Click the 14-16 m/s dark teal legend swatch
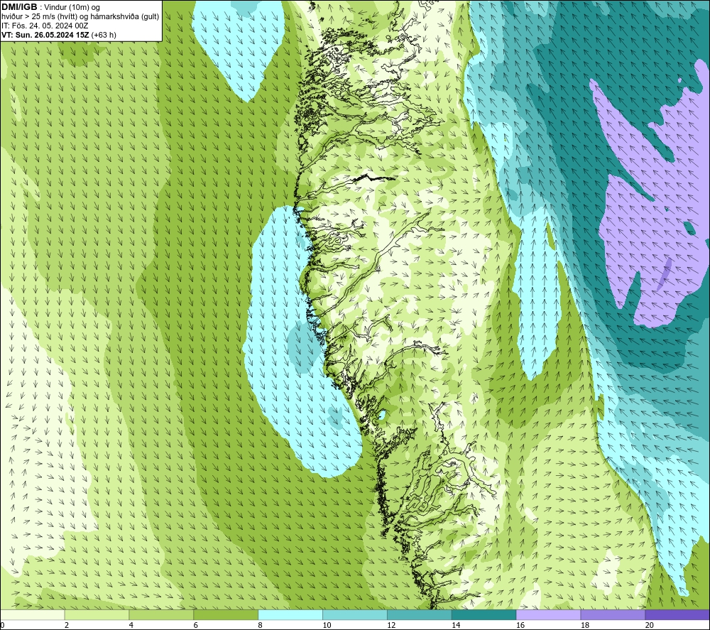Screen dimensions: 710x630 [x=484, y=614]
